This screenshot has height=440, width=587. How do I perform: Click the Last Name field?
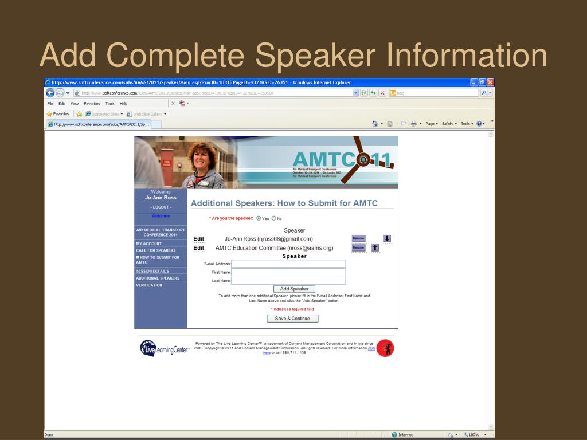coord(288,281)
